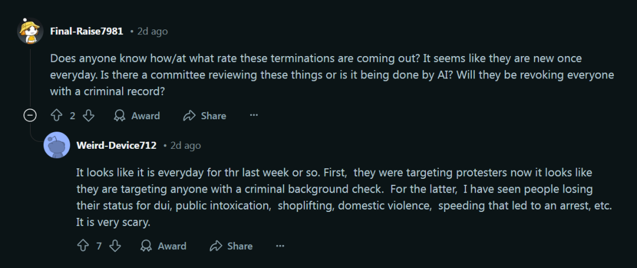This screenshot has width=637, height=268.
Task: Open more options on Weird-Device712's reply
Action: click(x=280, y=246)
